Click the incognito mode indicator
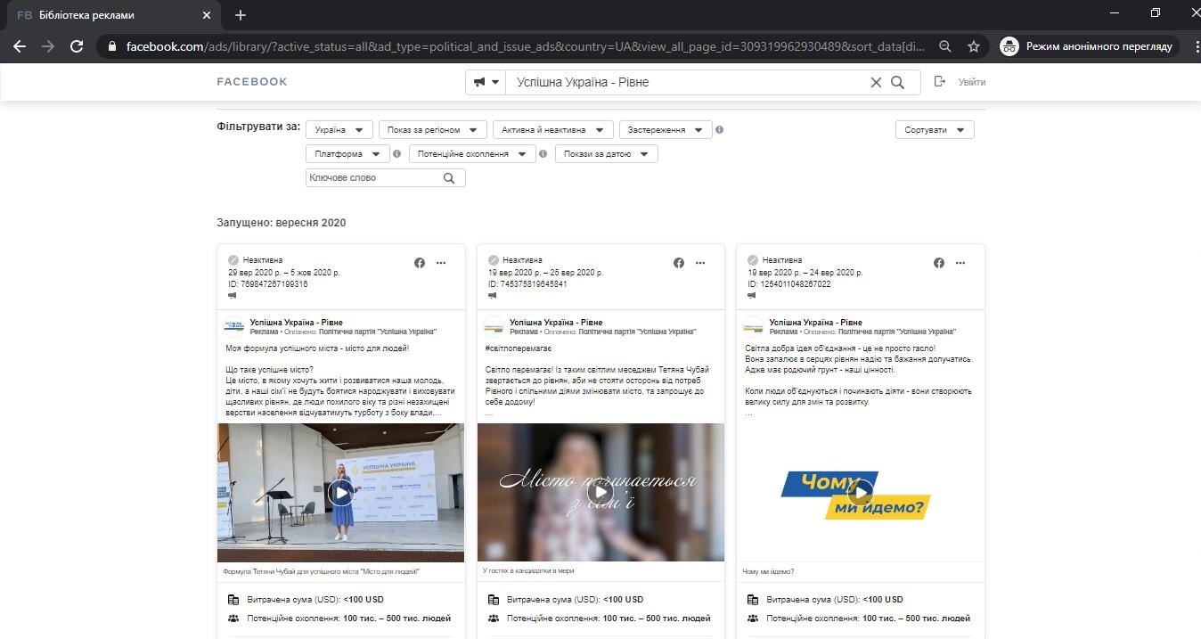 click(x=1089, y=46)
